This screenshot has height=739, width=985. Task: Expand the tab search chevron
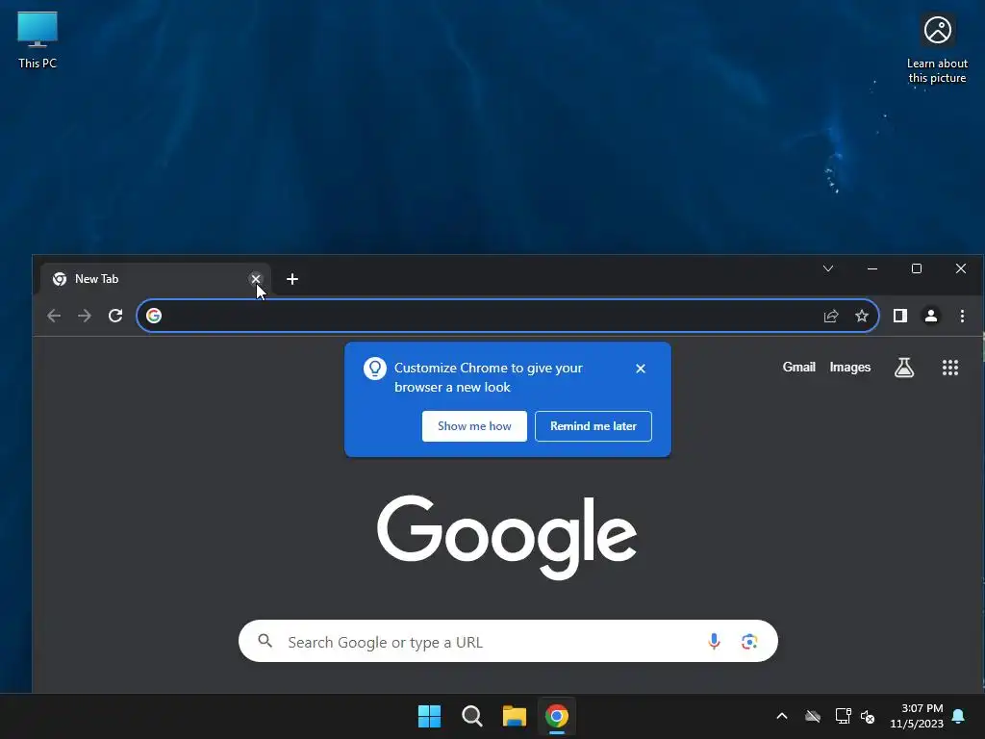(828, 268)
